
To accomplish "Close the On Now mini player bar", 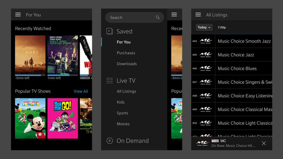I will pyautogui.click(x=264, y=143).
